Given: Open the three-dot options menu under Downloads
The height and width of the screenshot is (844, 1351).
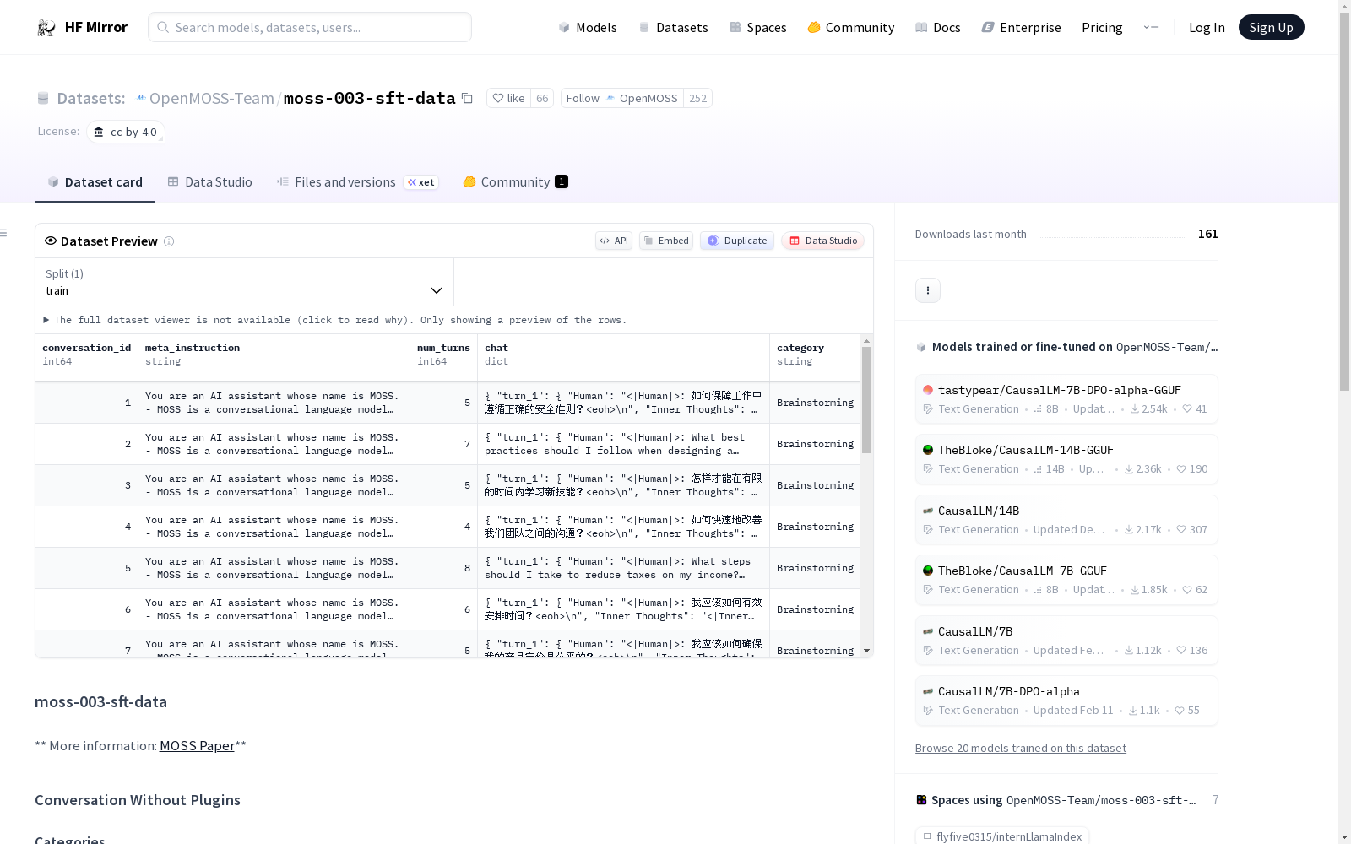Looking at the screenshot, I should 927,290.
